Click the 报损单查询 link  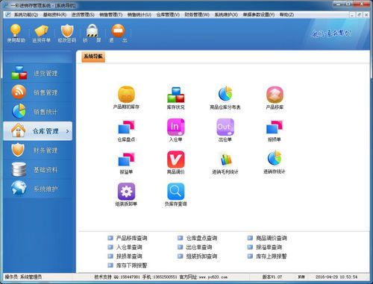tap(129, 256)
